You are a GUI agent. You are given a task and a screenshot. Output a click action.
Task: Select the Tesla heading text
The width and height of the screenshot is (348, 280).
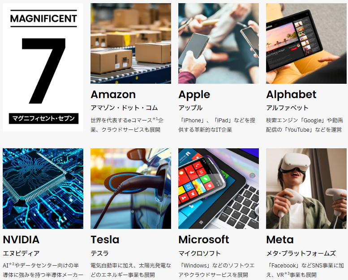click(105, 240)
